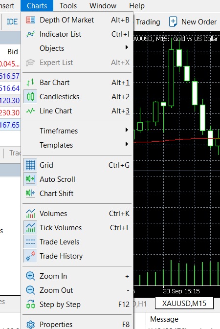Image resolution: width=220 pixels, height=329 pixels.
Task: Switch to the XAUUSD,M15 chart tab
Action: tap(184, 304)
